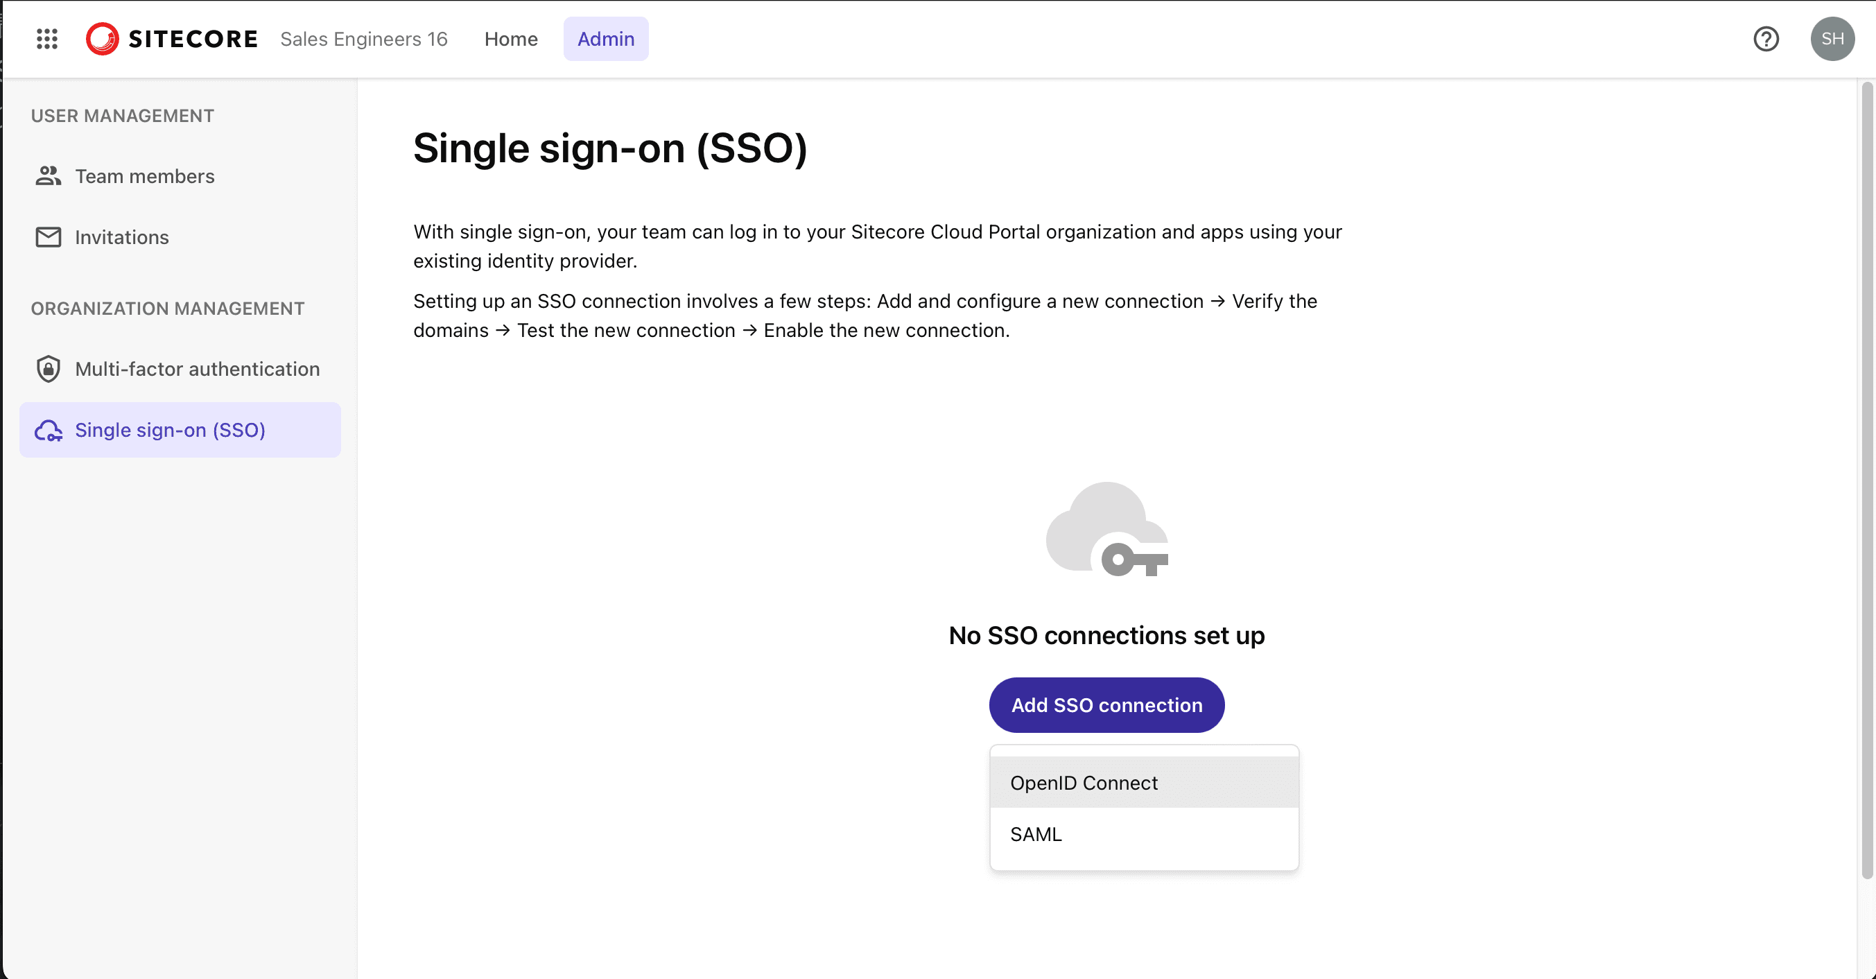
Task: Open the help question mark icon
Action: click(x=1765, y=39)
